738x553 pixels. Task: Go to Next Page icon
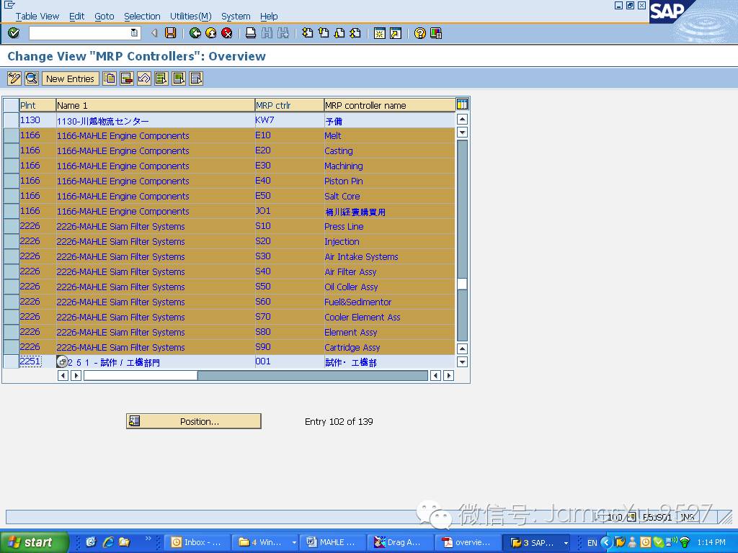339,33
